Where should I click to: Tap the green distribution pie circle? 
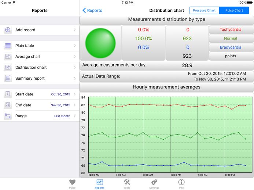click(100, 43)
